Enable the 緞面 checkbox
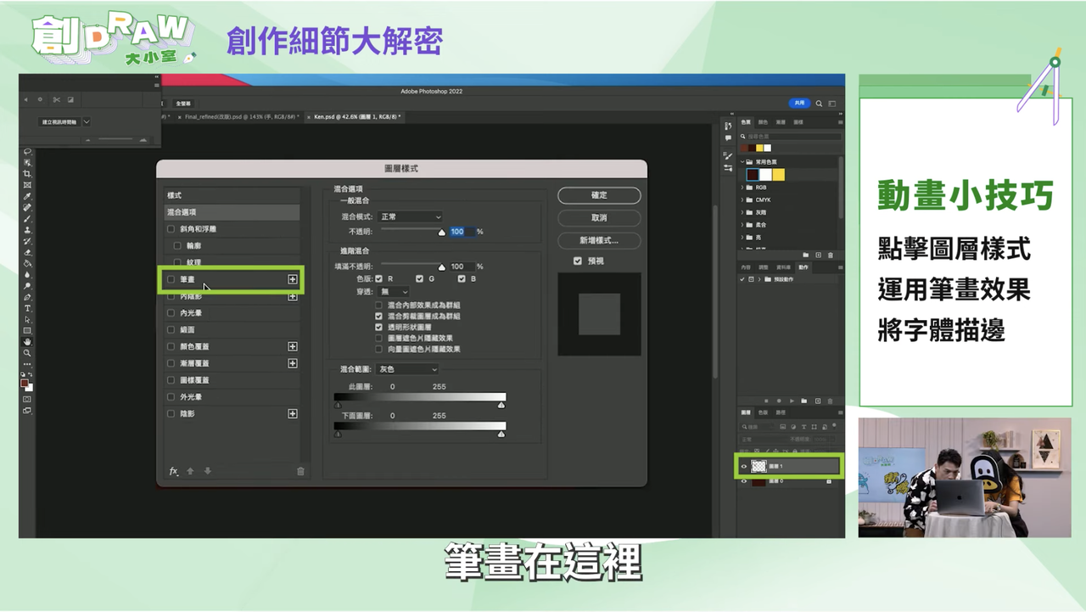 click(171, 329)
